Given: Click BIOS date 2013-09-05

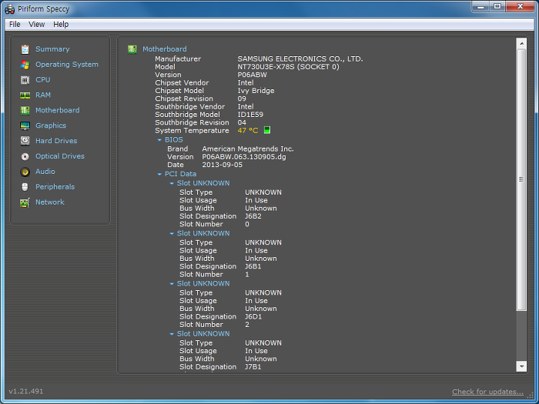Looking at the screenshot, I should click(x=222, y=165).
